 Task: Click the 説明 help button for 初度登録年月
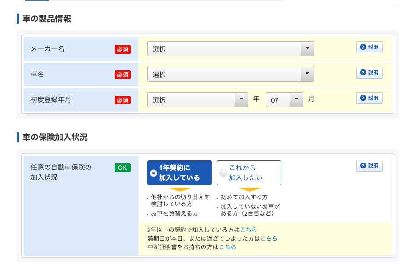pyautogui.click(x=369, y=98)
